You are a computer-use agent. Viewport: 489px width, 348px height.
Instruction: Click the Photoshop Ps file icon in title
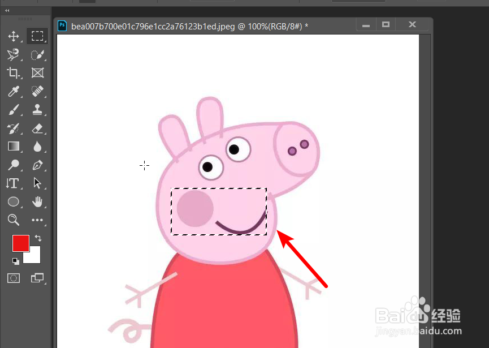(62, 25)
